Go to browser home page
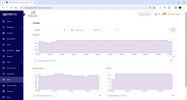 (16, 8)
